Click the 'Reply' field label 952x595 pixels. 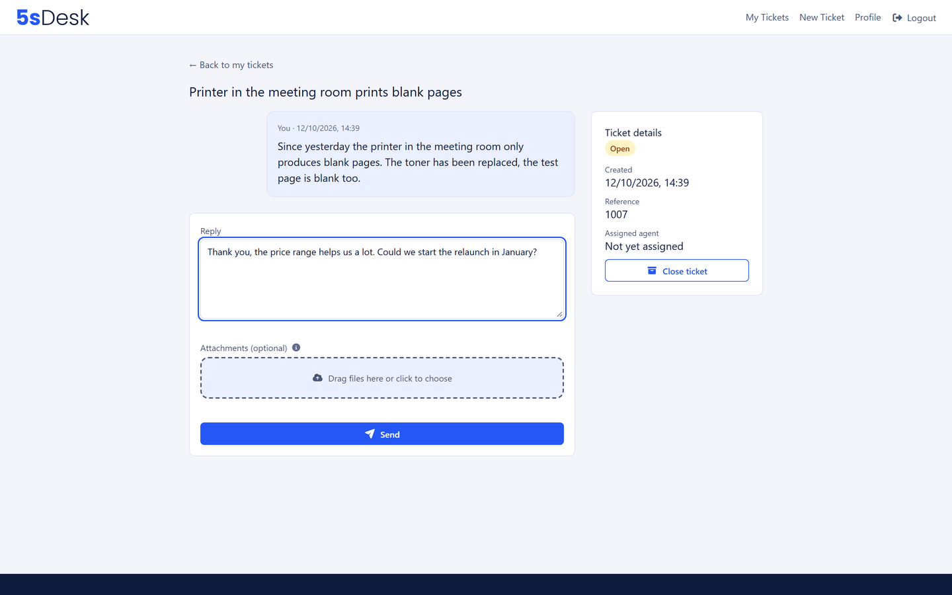click(x=210, y=231)
